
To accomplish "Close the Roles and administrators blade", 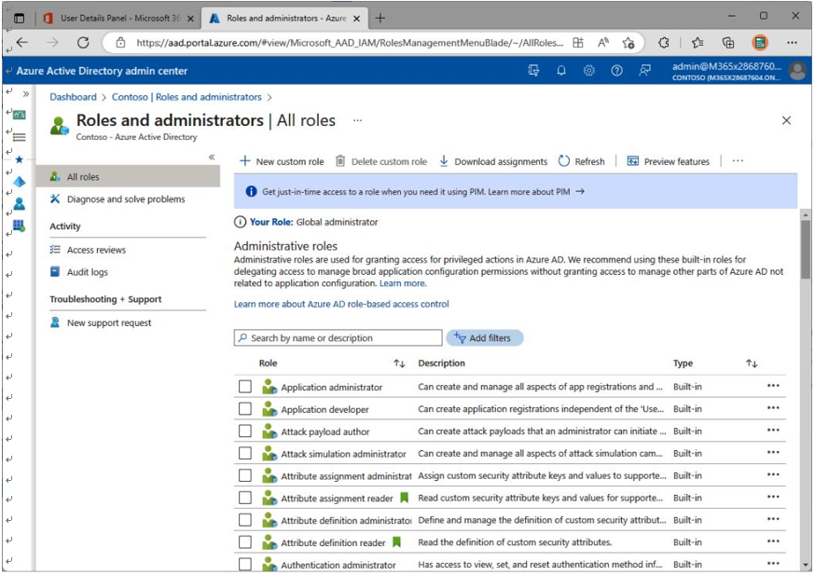I will click(x=786, y=120).
